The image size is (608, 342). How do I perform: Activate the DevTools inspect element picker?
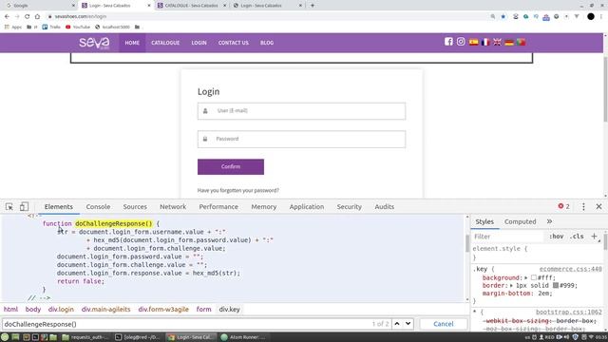pyautogui.click(x=9, y=207)
